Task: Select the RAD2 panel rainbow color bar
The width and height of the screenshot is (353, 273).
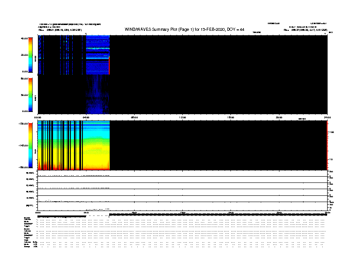Action: [30, 55]
